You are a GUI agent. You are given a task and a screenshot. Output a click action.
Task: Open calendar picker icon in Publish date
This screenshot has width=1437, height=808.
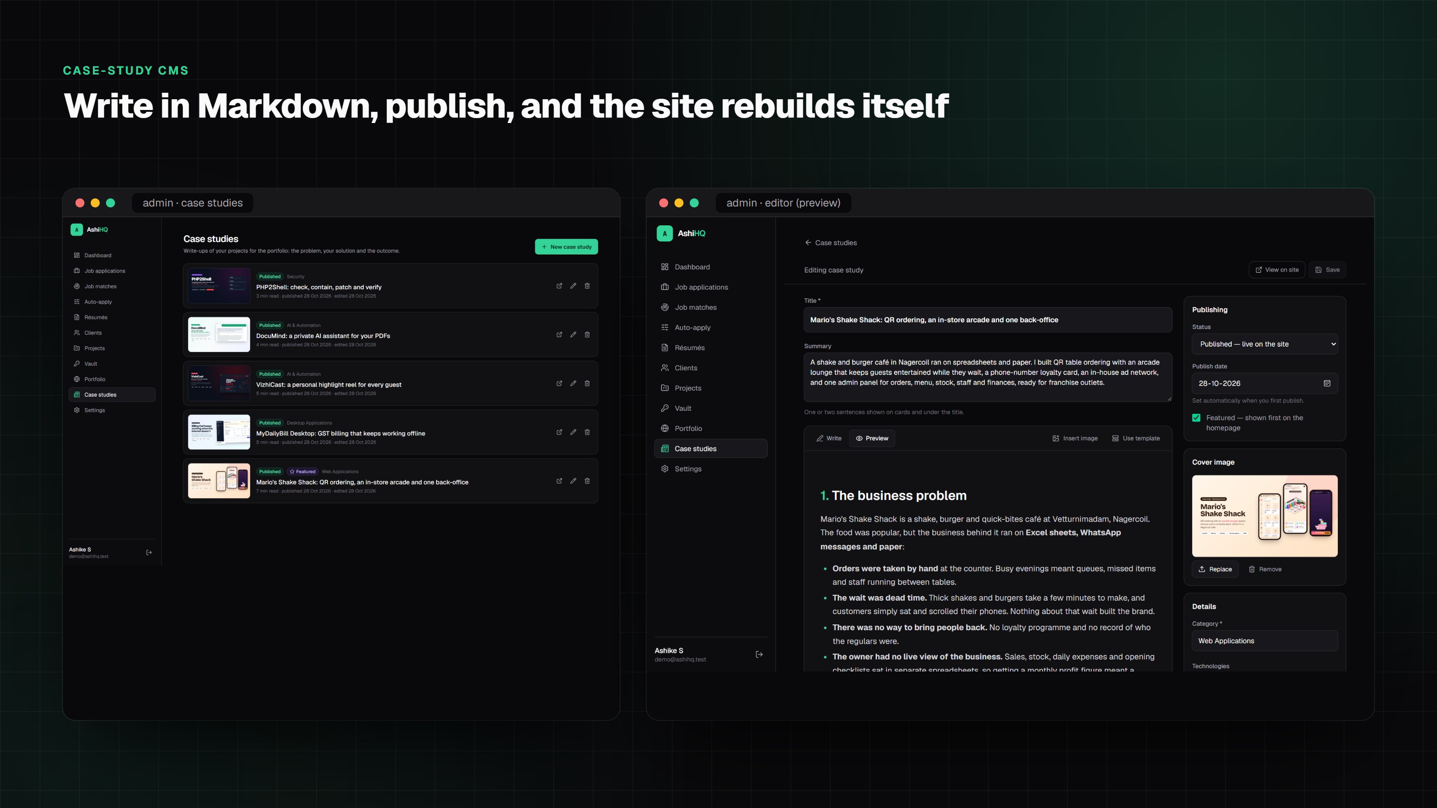point(1327,384)
